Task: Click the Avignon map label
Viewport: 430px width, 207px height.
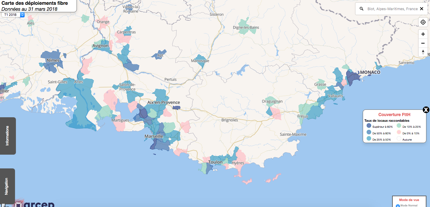Action: pyautogui.click(x=101, y=46)
